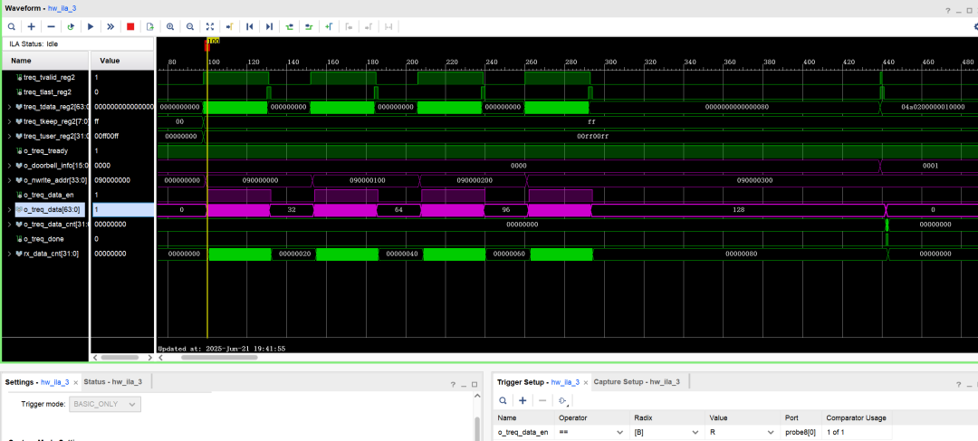Image resolution: width=978 pixels, height=441 pixels.
Task: Zoom out of the waveform
Action: [x=190, y=27]
